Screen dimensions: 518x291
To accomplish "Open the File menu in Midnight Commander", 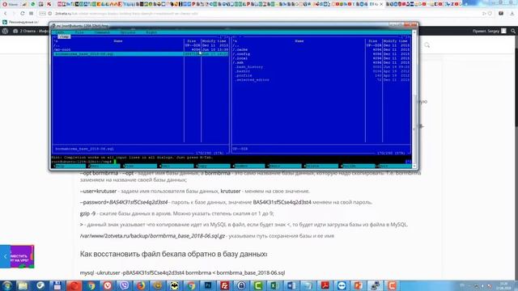I will point(79,32).
